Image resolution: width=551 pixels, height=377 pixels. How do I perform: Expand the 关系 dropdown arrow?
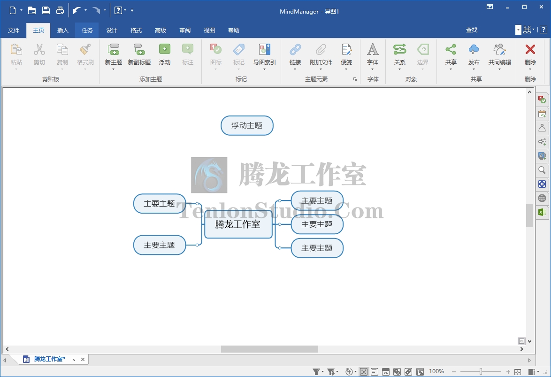coord(399,69)
